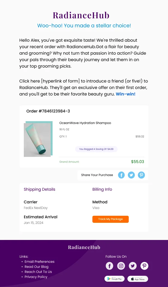Open the footer Twitter icon
The height and width of the screenshot is (287, 168).
coord(133,266)
